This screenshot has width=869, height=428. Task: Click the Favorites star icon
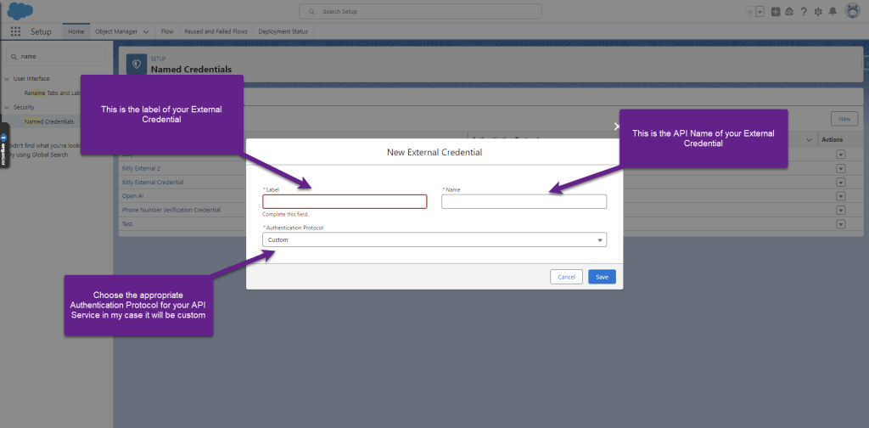750,12
